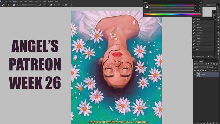The image size is (220, 124).
Task: Open the Help menu
Action: 57,1
